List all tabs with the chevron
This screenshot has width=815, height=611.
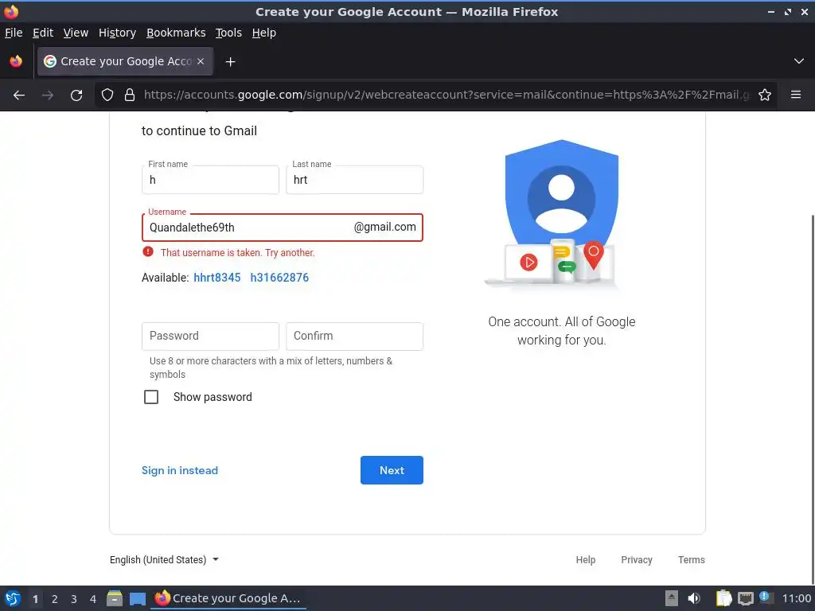[799, 61]
